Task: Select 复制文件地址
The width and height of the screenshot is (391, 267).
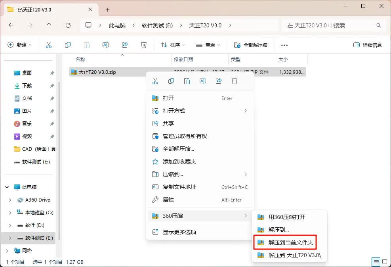Action: [x=200, y=187]
